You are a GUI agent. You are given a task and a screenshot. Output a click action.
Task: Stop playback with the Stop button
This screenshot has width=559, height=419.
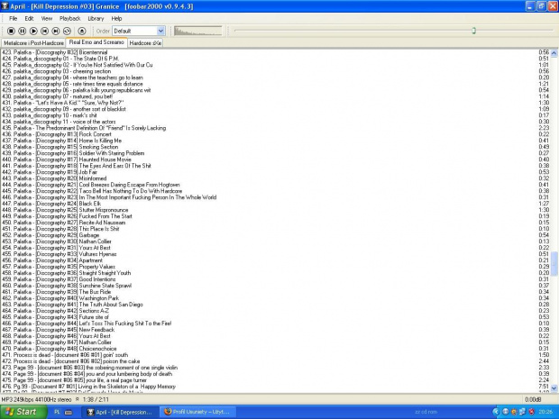pos(10,31)
